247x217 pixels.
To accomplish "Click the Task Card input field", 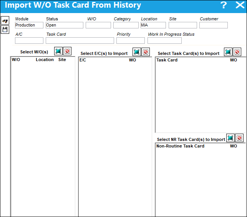I will pyautogui.click(x=80, y=40).
